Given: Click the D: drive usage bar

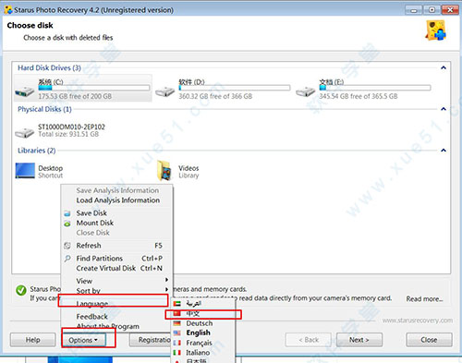Looking at the screenshot, I should (x=235, y=88).
